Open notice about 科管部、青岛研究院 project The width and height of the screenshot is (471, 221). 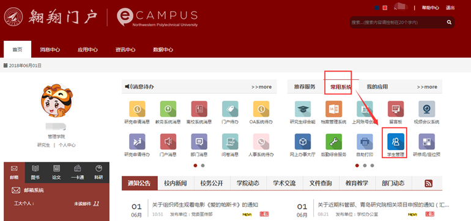tap(384, 205)
